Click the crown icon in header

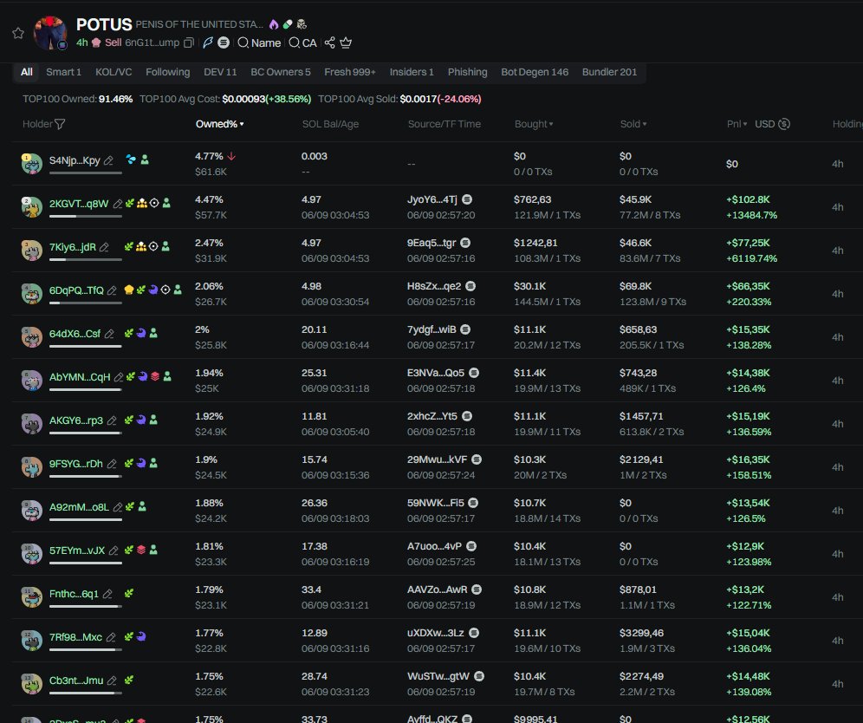click(346, 42)
